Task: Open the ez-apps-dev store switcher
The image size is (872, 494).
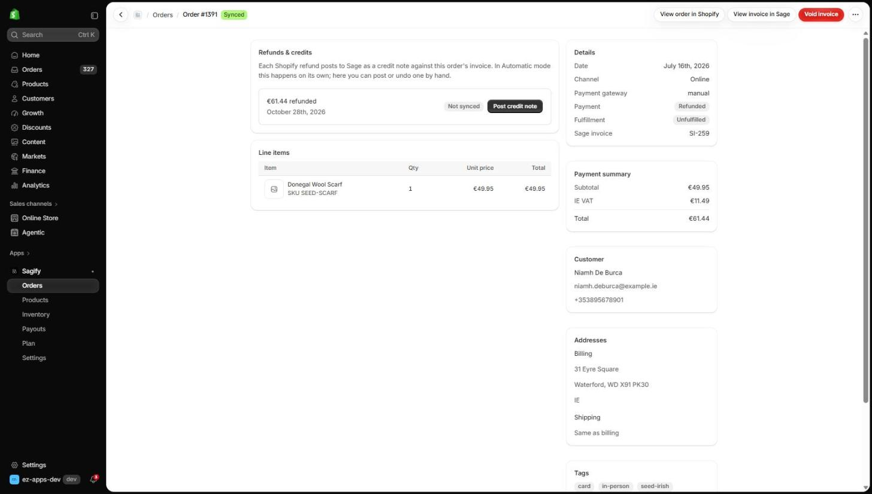Action: tap(44, 480)
